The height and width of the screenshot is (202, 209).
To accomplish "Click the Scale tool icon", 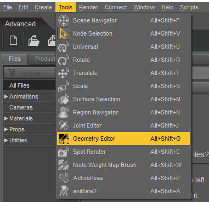I will coord(64,86).
